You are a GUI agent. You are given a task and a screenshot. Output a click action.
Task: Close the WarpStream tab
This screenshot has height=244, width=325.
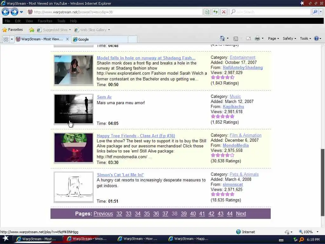pos(67,39)
